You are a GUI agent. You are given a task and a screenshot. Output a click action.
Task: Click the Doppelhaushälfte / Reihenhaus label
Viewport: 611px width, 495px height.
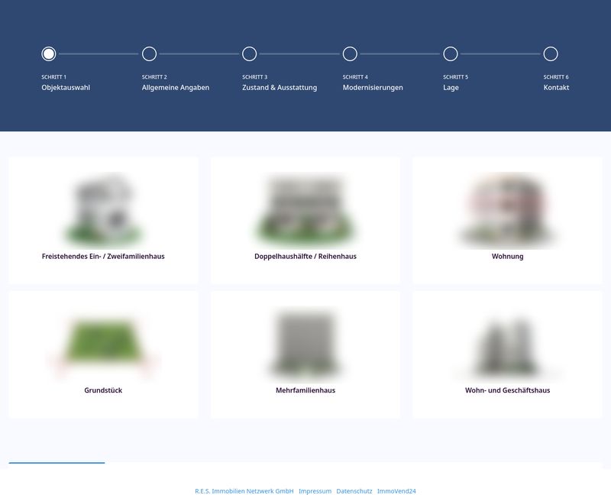pos(305,257)
